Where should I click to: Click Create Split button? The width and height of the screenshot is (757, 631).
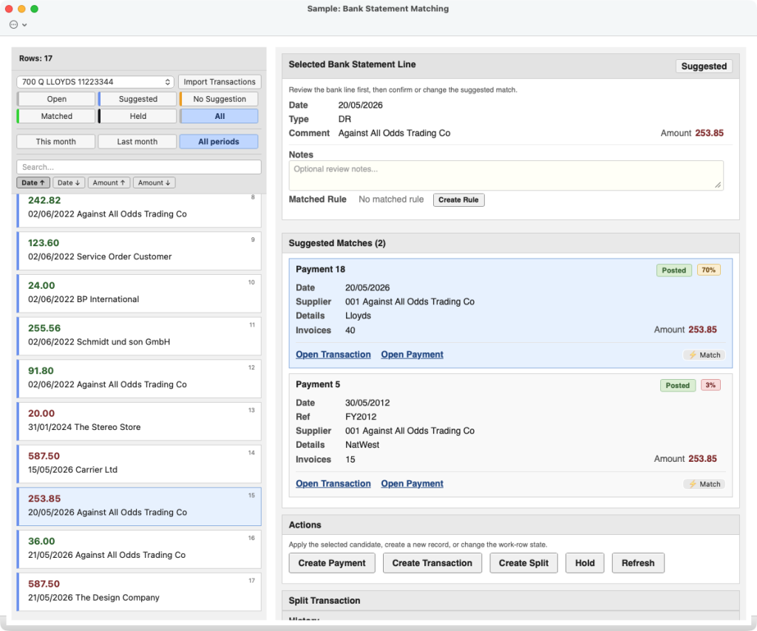coord(523,563)
